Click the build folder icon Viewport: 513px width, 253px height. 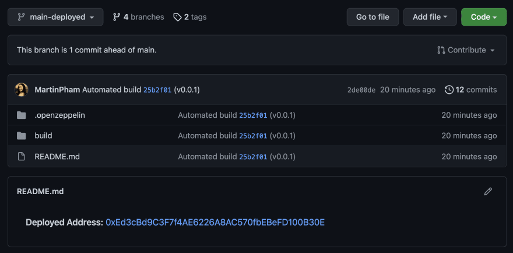pos(21,135)
